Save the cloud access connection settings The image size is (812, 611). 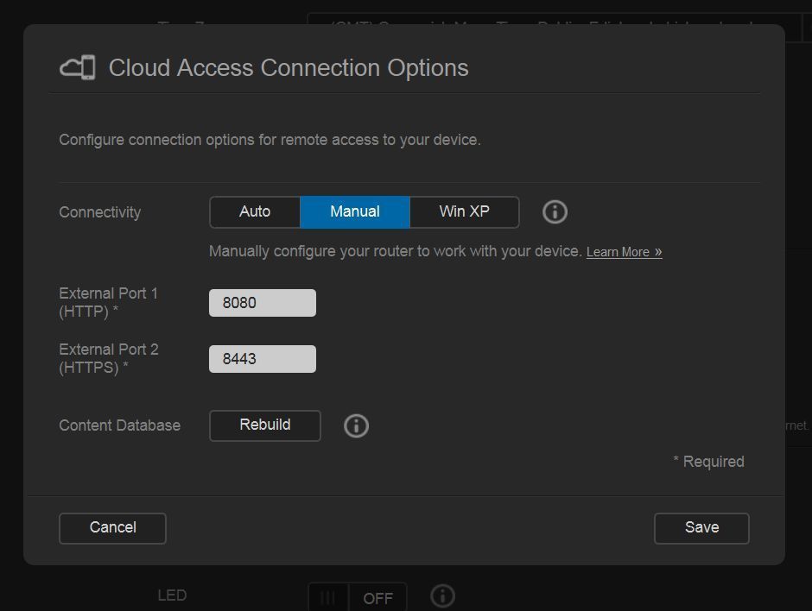point(701,527)
